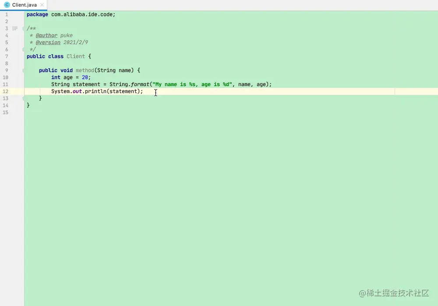
Task: Click the date '2021/2/9' in the comment
Action: [x=76, y=42]
